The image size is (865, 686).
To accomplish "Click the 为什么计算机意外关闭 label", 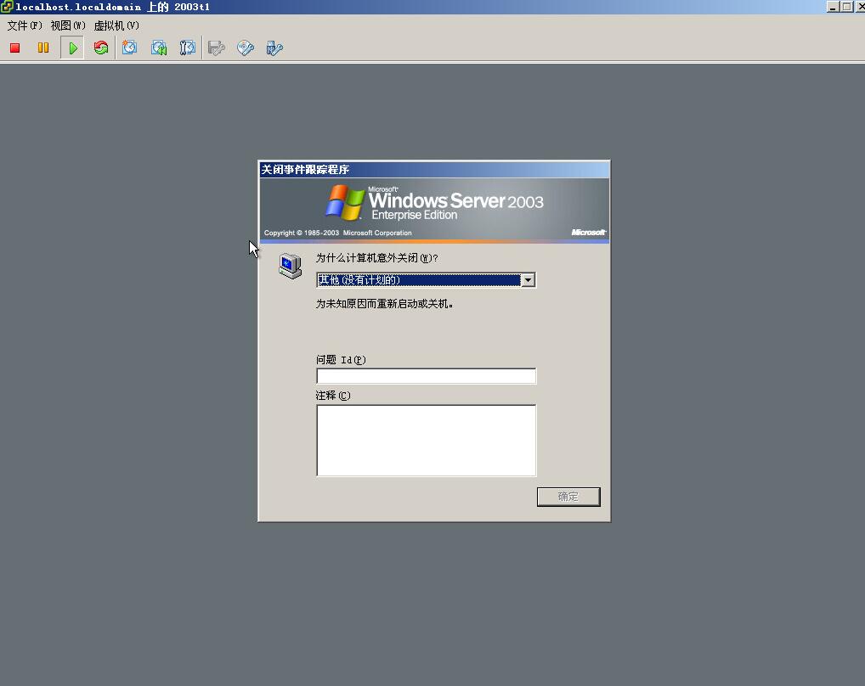I will click(x=376, y=258).
